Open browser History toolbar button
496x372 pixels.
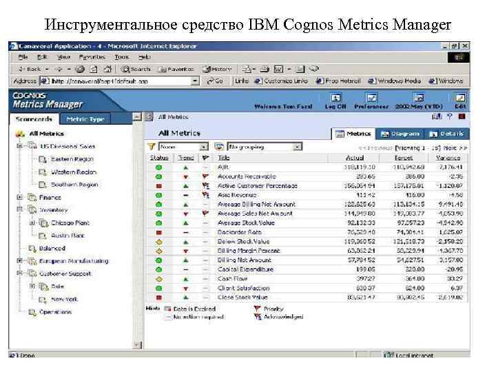[x=217, y=69]
